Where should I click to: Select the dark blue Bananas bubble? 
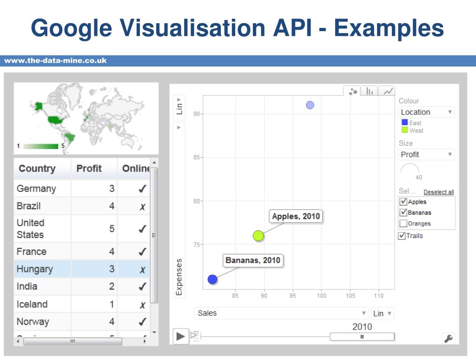click(212, 279)
